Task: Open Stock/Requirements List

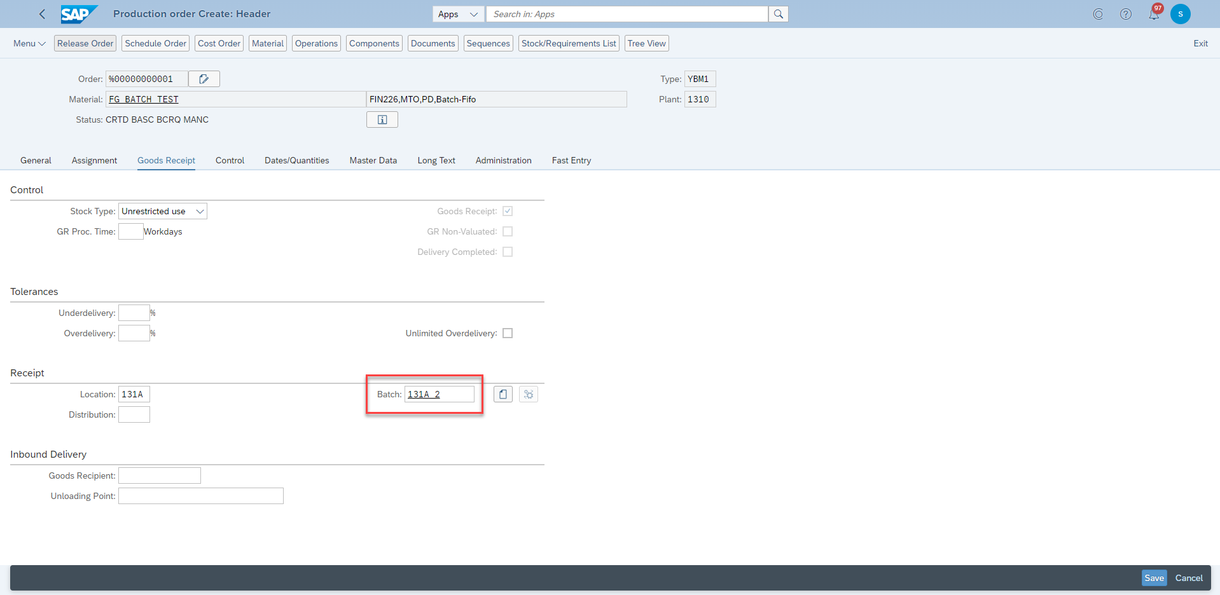Action: pyautogui.click(x=569, y=43)
